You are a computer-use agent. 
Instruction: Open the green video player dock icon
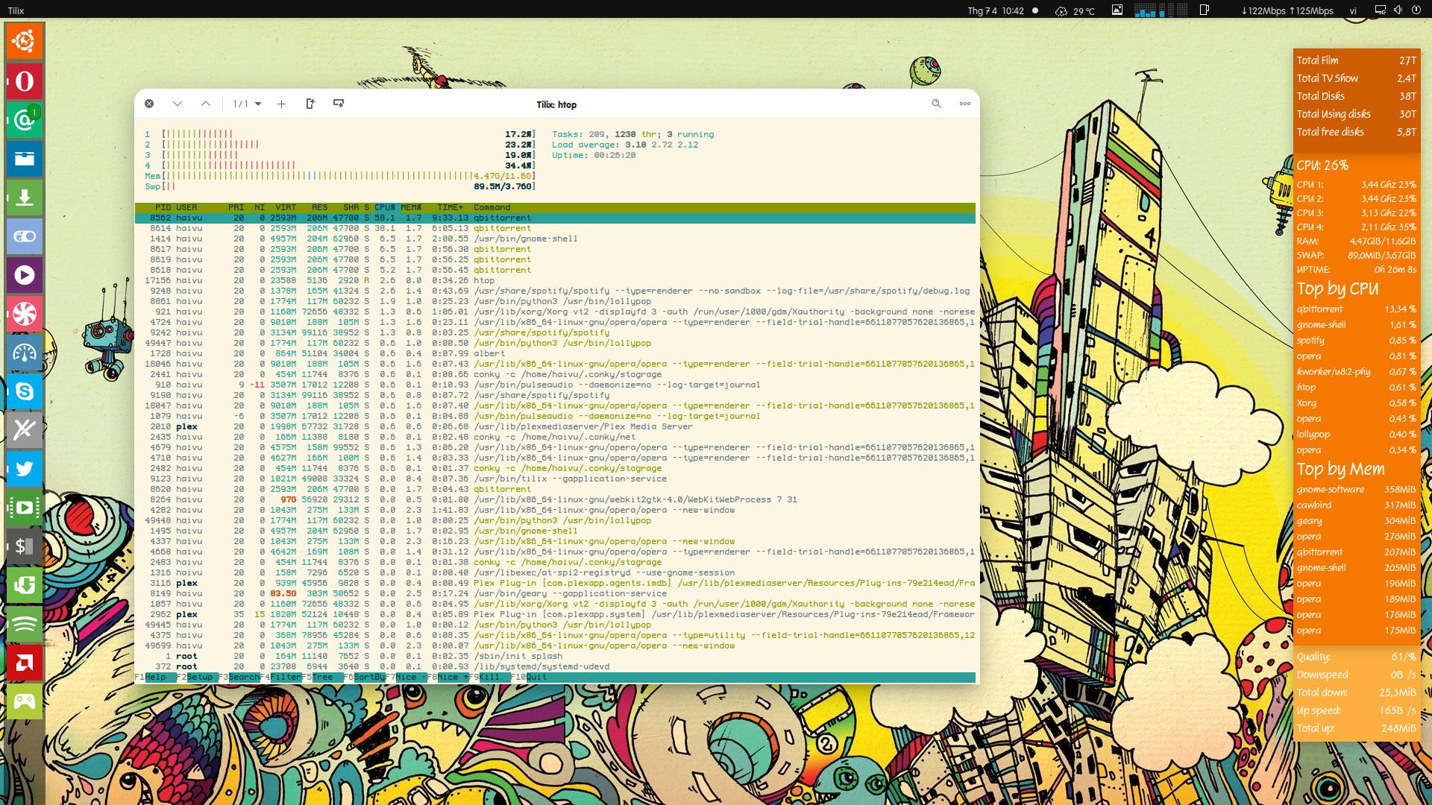pos(25,507)
